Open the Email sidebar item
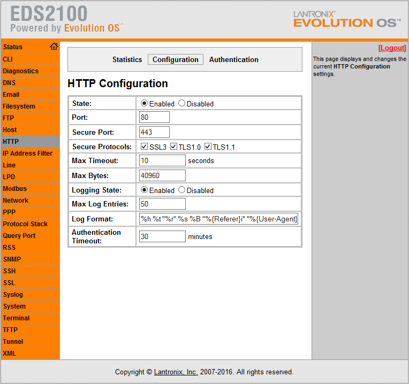 pyautogui.click(x=31, y=94)
